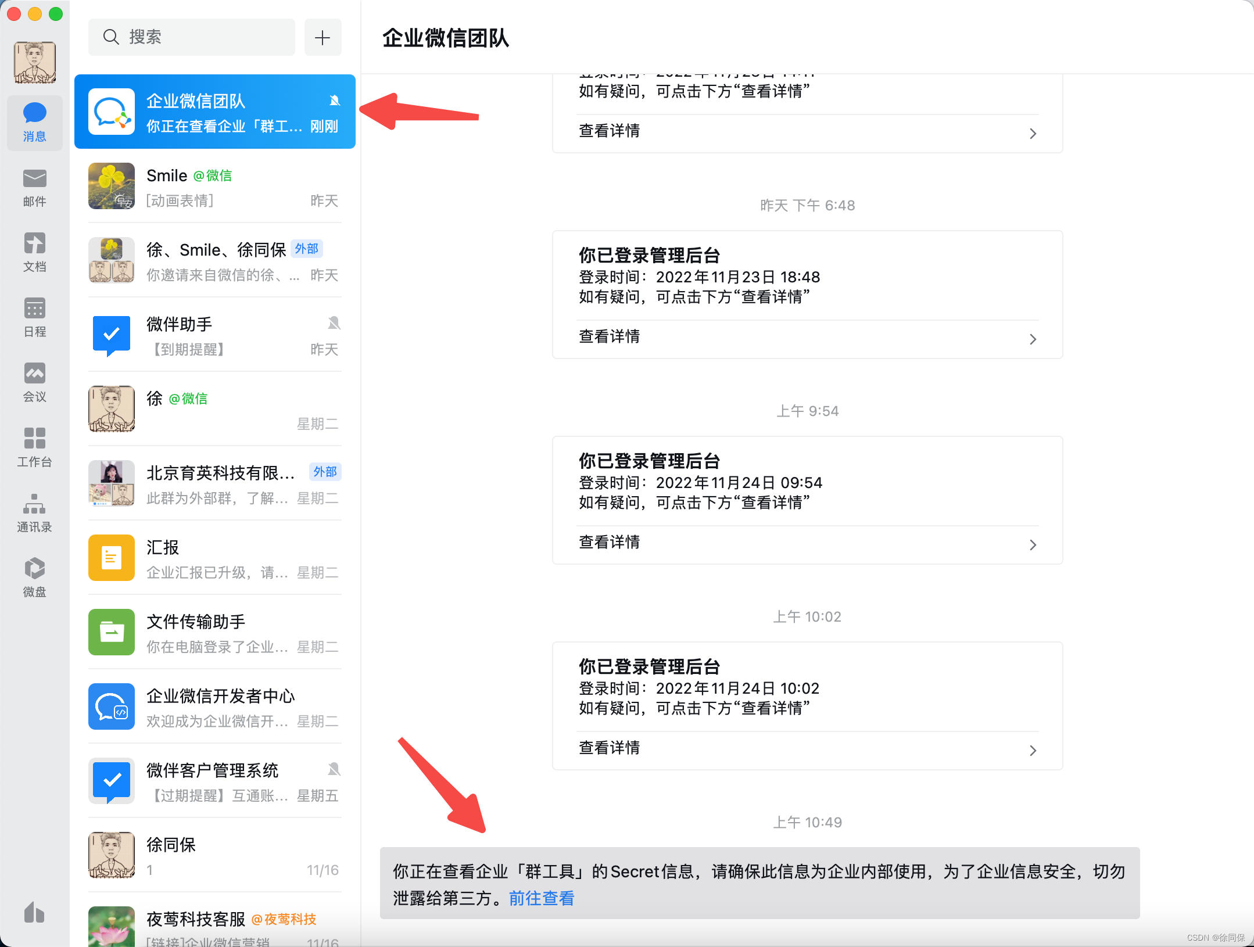The image size is (1254, 947).
Task: Click the 前往查看 link
Action: (x=542, y=899)
